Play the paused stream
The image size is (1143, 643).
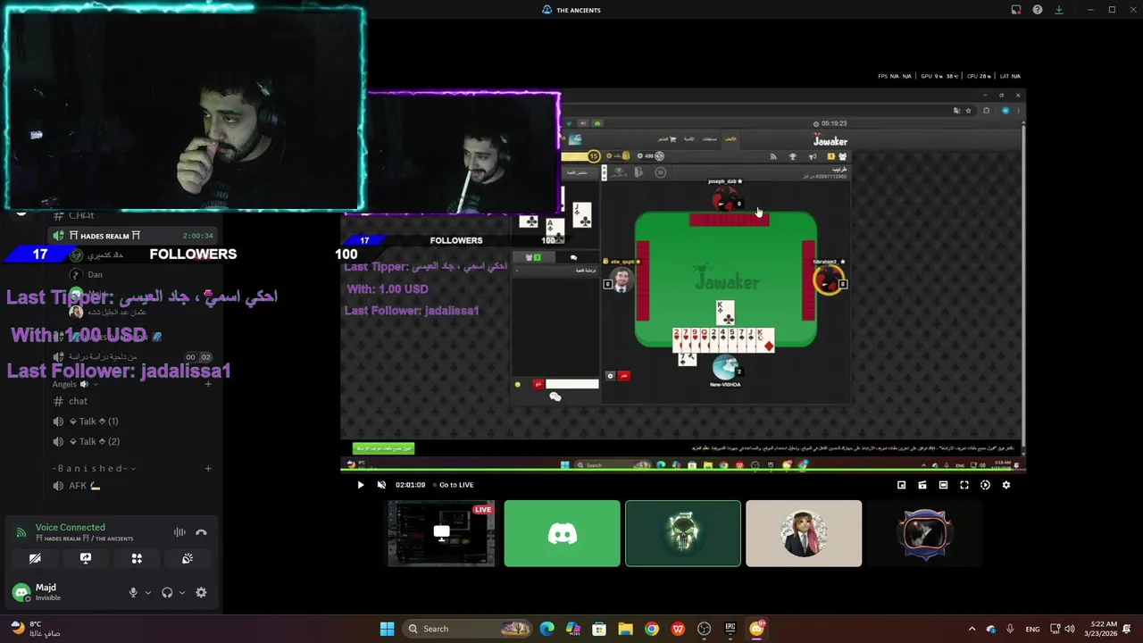click(361, 485)
